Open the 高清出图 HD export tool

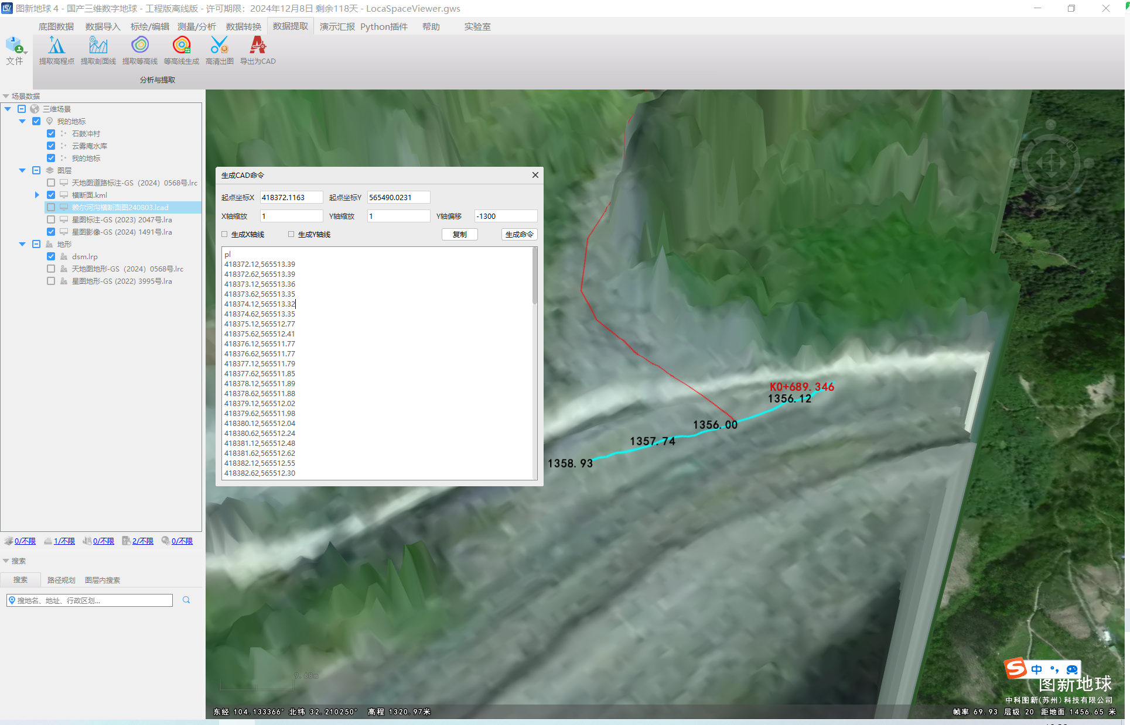[219, 50]
